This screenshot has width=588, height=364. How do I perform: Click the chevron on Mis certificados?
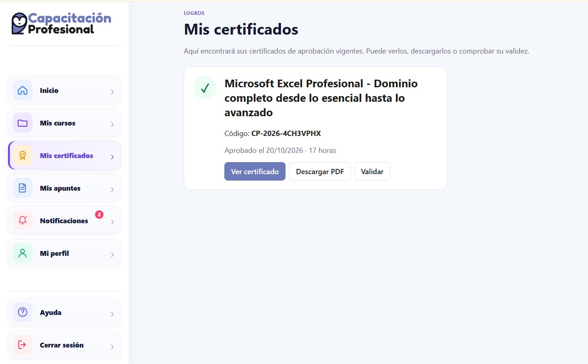coord(112,157)
